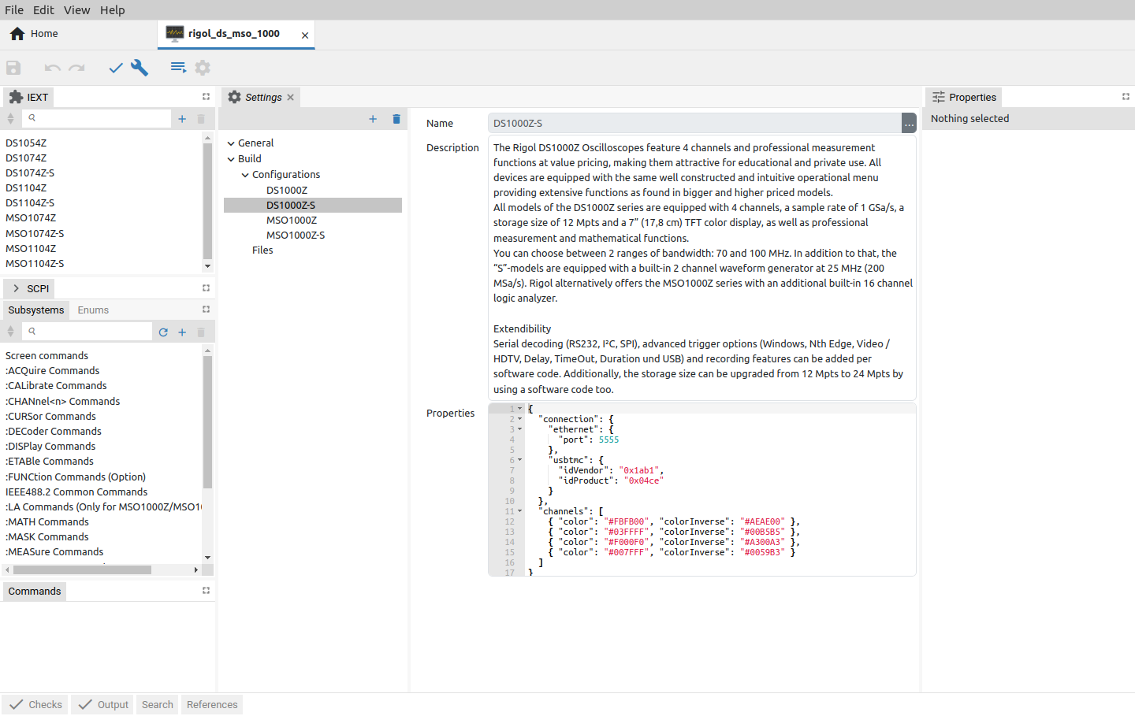Collapse the General tree node

tap(231, 143)
